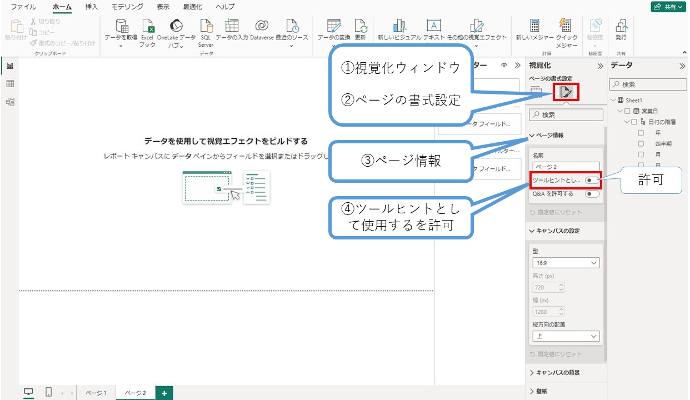Open Excel ブック data source
This screenshot has height=400, width=690.
[x=147, y=27]
